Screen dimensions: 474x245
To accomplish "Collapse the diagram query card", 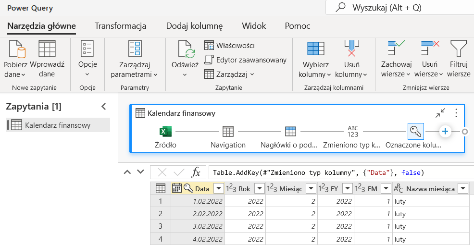I will click(x=440, y=113).
